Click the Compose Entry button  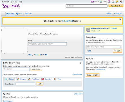point(93,75)
